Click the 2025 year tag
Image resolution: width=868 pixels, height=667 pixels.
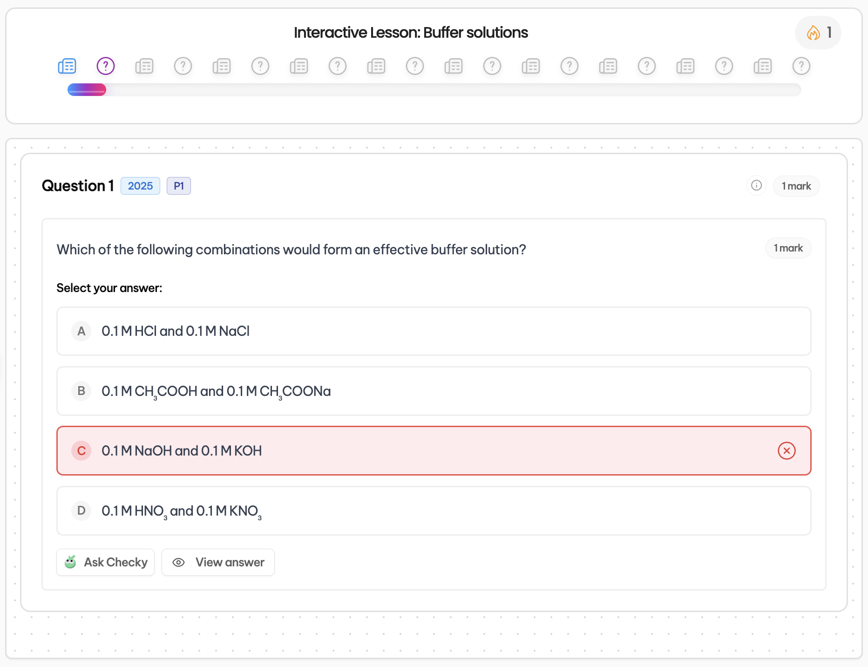140,186
